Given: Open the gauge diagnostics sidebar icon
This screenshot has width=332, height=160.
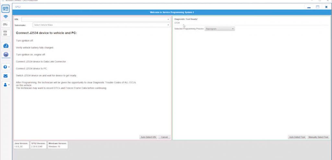Looking at the screenshot, I should coord(6,46).
